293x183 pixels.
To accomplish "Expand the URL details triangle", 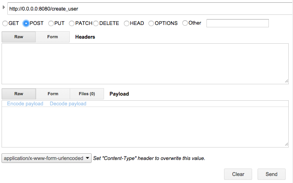I will [x=4, y=7].
